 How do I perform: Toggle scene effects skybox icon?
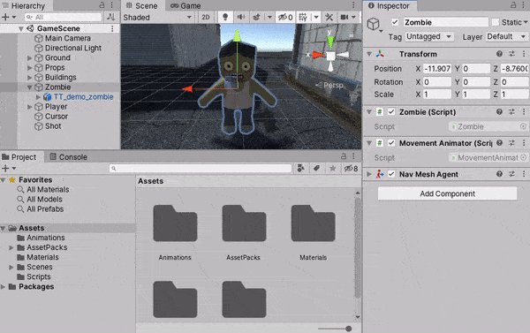tap(256, 17)
